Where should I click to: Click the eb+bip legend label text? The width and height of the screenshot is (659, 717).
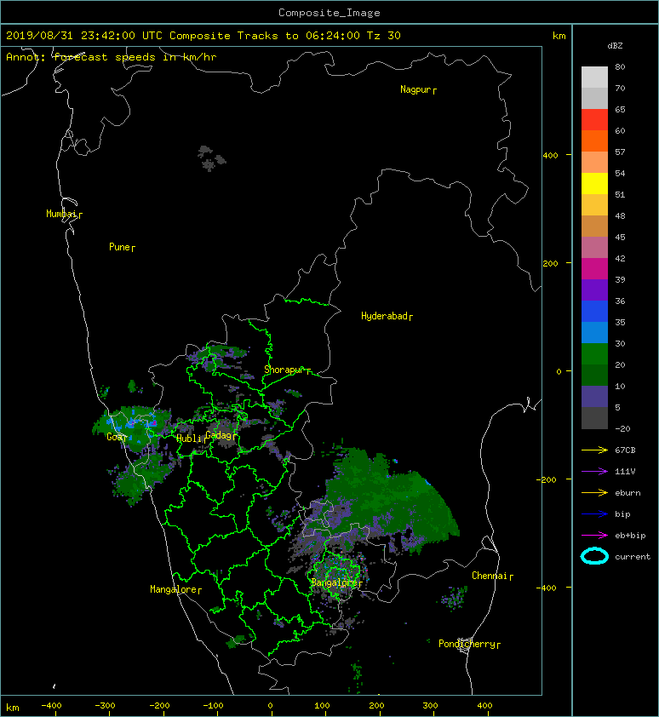630,536
